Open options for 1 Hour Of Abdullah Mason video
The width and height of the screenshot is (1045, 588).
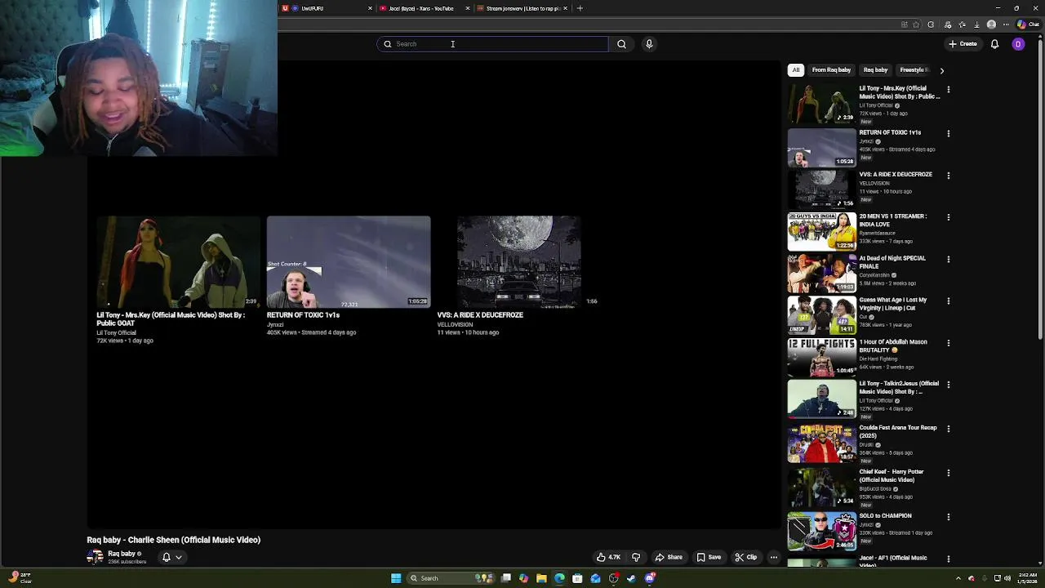click(948, 343)
